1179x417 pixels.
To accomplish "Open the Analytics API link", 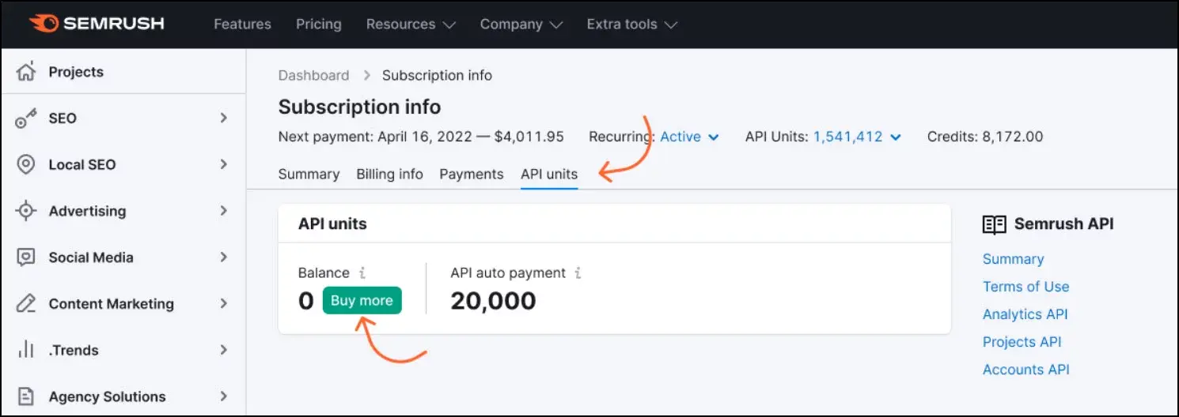I will coord(1025,314).
